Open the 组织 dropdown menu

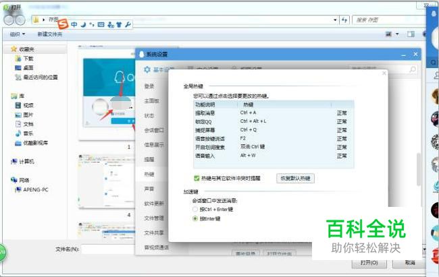(x=18, y=34)
